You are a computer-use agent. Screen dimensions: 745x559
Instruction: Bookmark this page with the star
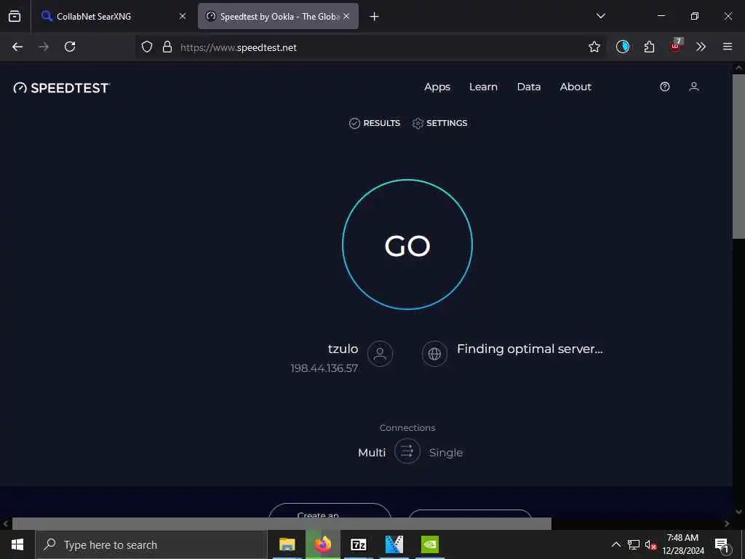(x=594, y=47)
